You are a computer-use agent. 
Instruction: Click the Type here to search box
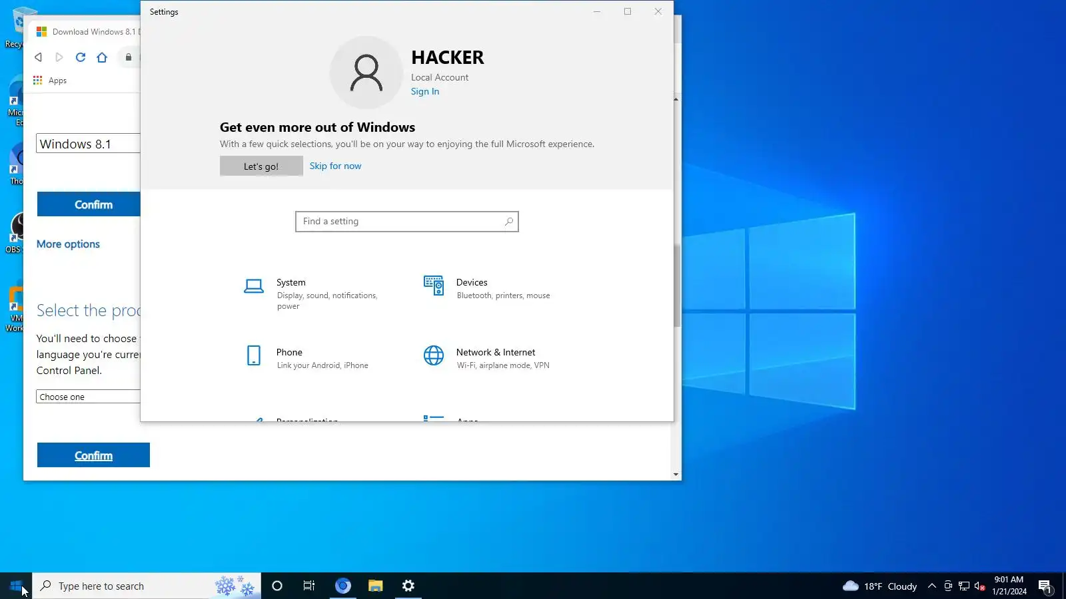click(147, 586)
